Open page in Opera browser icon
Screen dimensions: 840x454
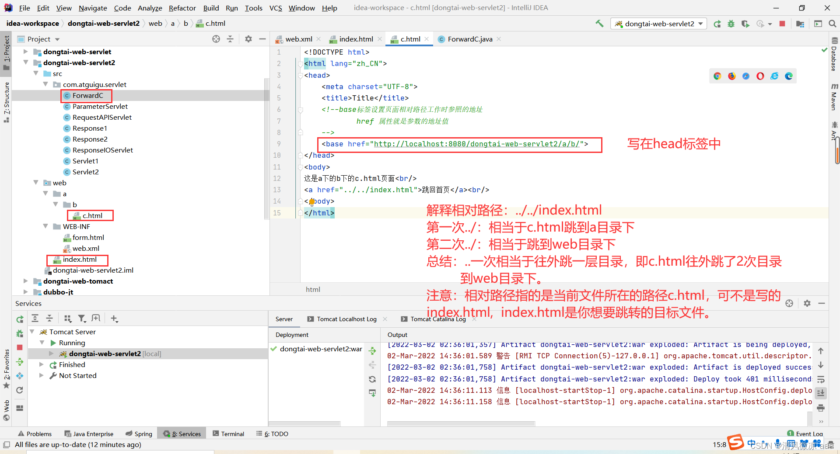pos(760,76)
